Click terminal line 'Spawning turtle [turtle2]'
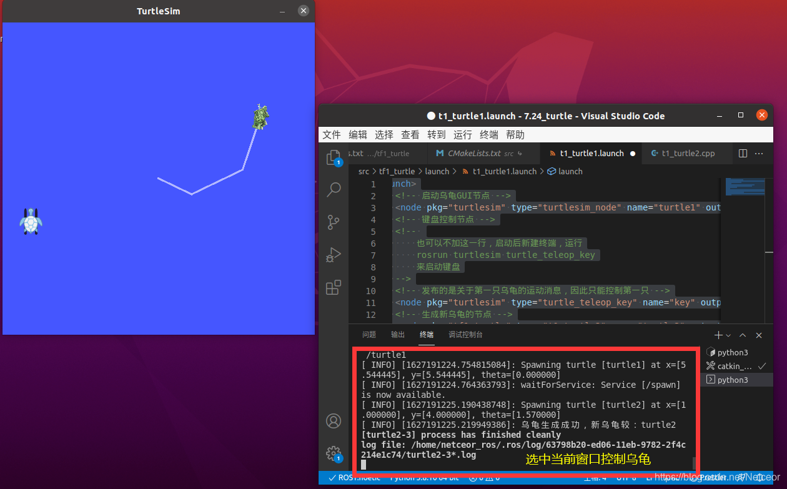Screen dimensions: 787x489 523,410
